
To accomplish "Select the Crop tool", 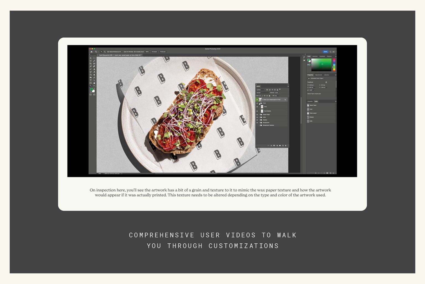I will pyautogui.click(x=90, y=64).
